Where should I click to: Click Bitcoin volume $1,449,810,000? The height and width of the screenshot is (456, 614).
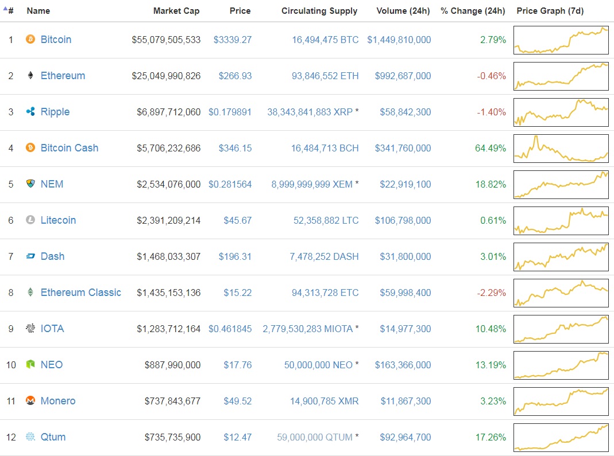(x=399, y=40)
